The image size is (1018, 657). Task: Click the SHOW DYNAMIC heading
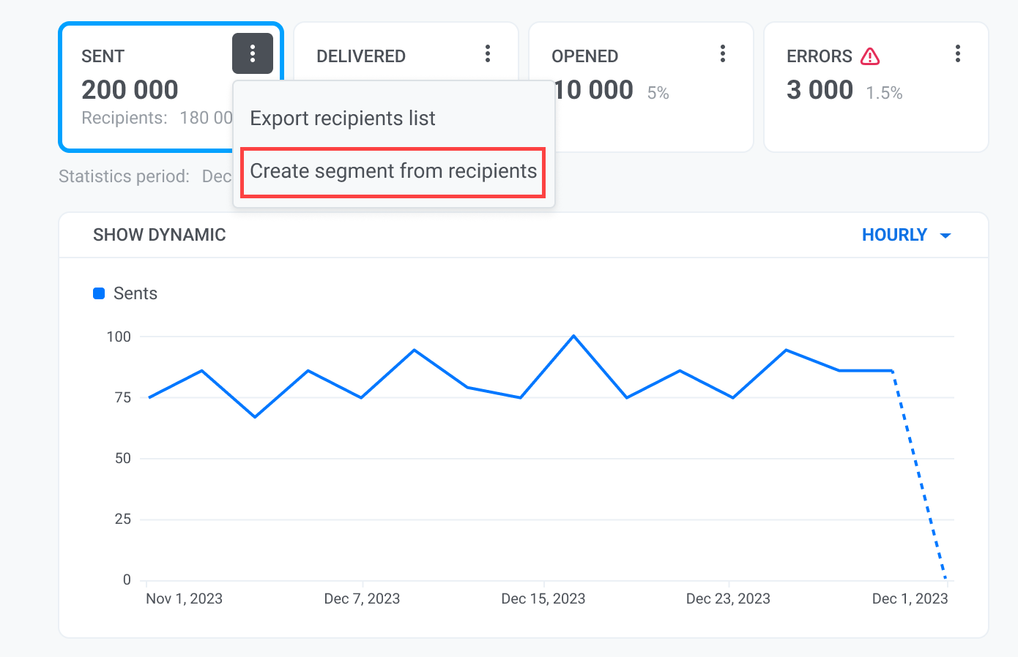[x=159, y=234]
